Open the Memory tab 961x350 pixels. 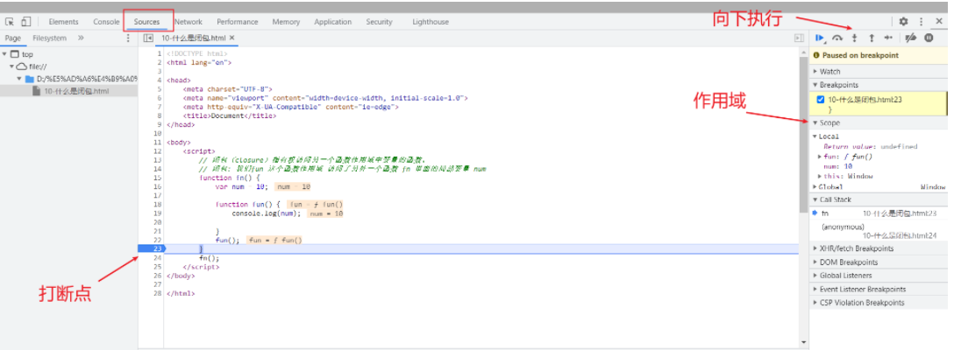286,21
